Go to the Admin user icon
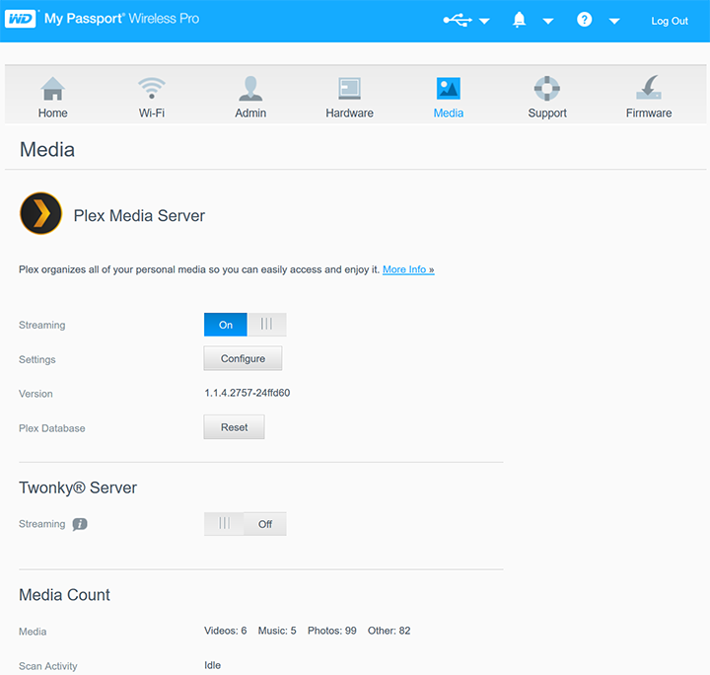710x675 pixels. point(250,89)
